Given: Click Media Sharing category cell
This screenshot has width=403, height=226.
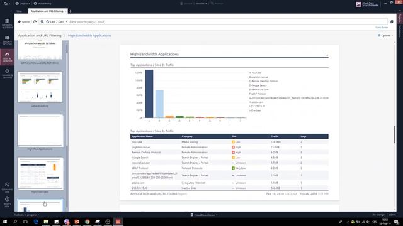Looking at the screenshot, I should 190,142.
